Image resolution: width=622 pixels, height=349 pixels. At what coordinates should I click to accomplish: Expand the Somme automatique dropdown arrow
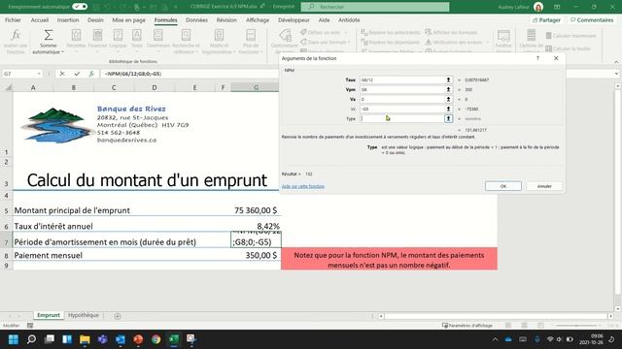(x=62, y=51)
